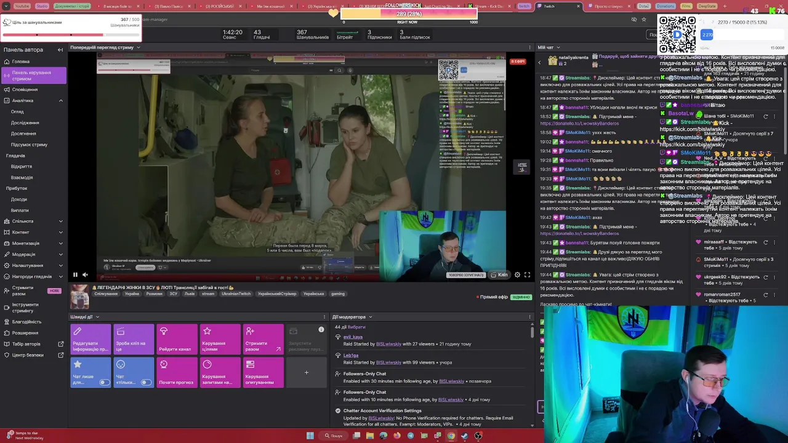
Task: Click Рейдити канал quick action
Action: coord(177,340)
